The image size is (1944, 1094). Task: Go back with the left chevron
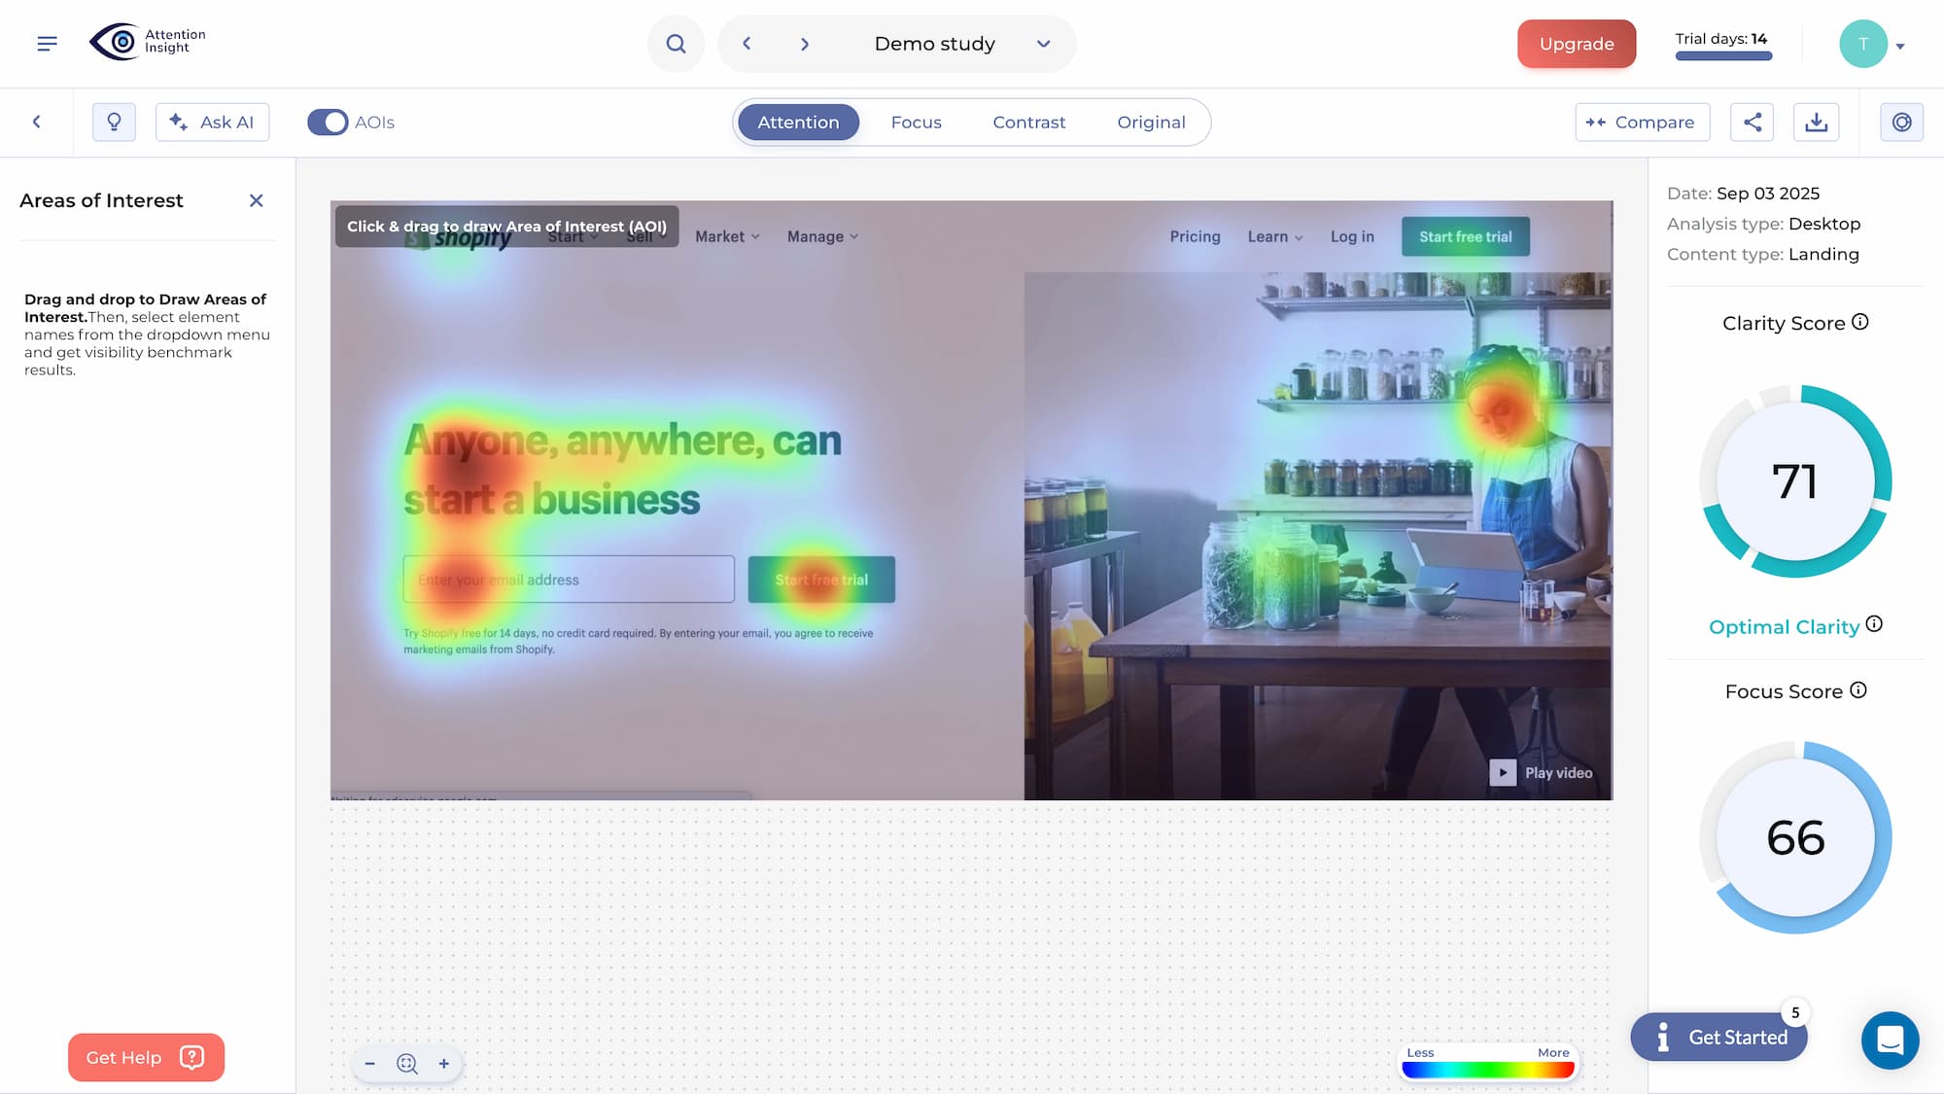tap(37, 122)
